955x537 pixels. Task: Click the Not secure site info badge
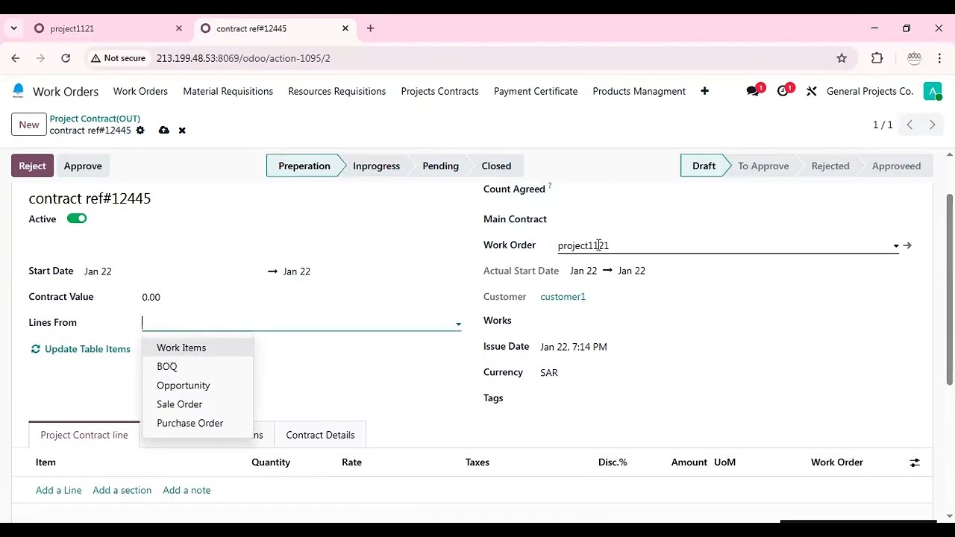click(x=117, y=58)
